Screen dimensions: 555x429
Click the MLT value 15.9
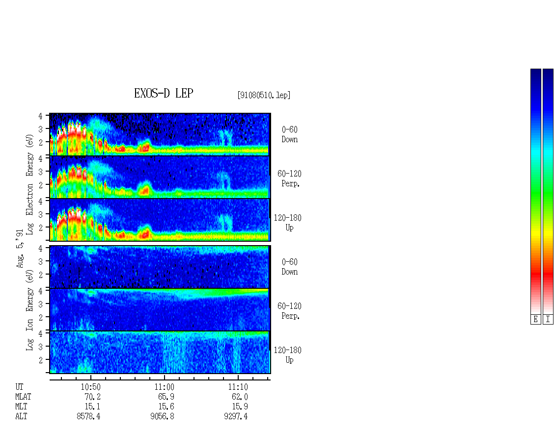[240, 406]
